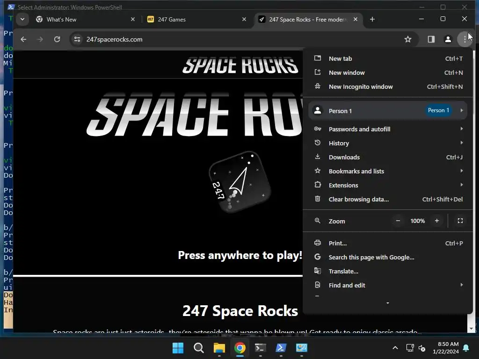Expand Bookmarks and lists submenu
The width and height of the screenshot is (479, 359).
click(x=388, y=171)
